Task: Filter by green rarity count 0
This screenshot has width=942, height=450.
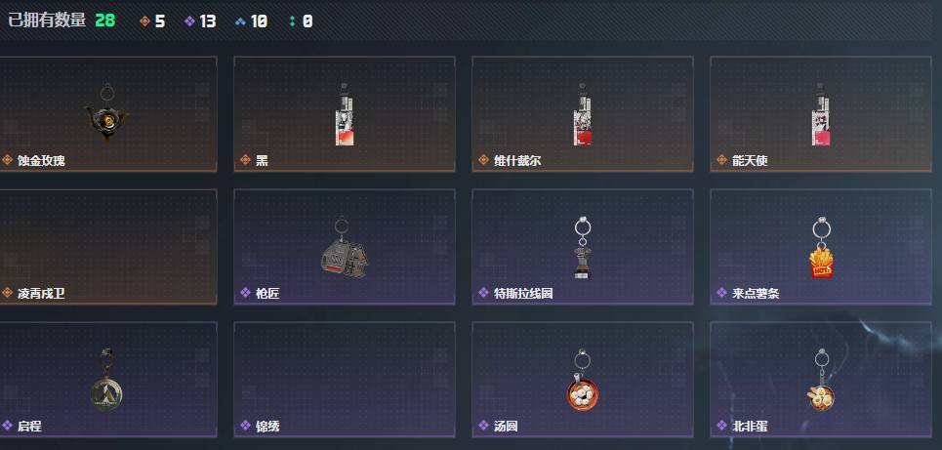Action: [301, 21]
